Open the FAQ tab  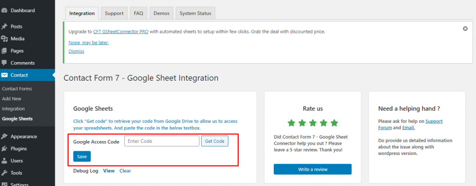[139, 13]
